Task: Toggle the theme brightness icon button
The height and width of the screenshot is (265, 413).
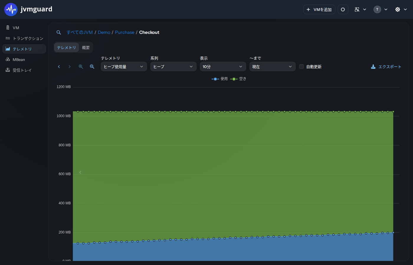Action: (343, 9)
